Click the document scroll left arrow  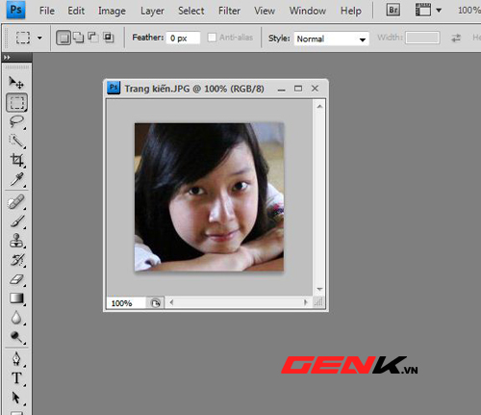(171, 302)
